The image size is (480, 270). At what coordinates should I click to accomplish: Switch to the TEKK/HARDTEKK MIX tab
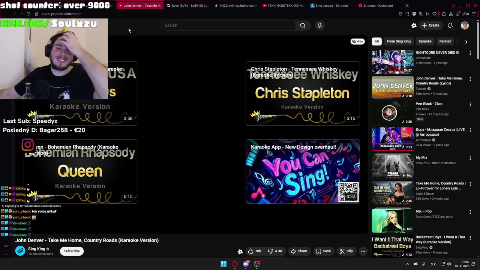click(x=283, y=6)
